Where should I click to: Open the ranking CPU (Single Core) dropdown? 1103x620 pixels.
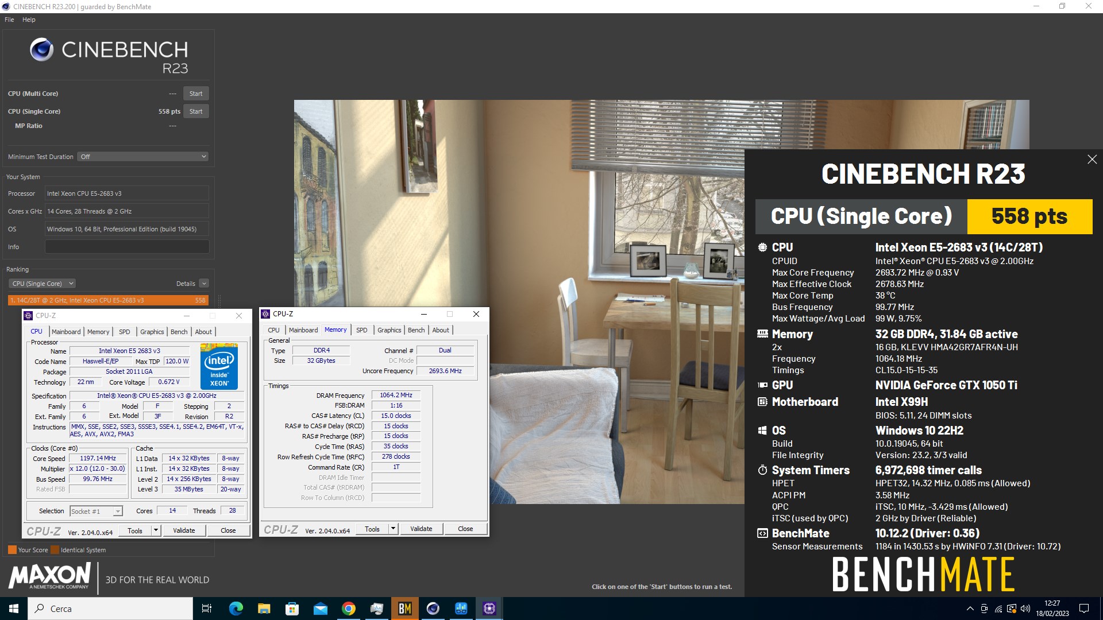[42, 284]
